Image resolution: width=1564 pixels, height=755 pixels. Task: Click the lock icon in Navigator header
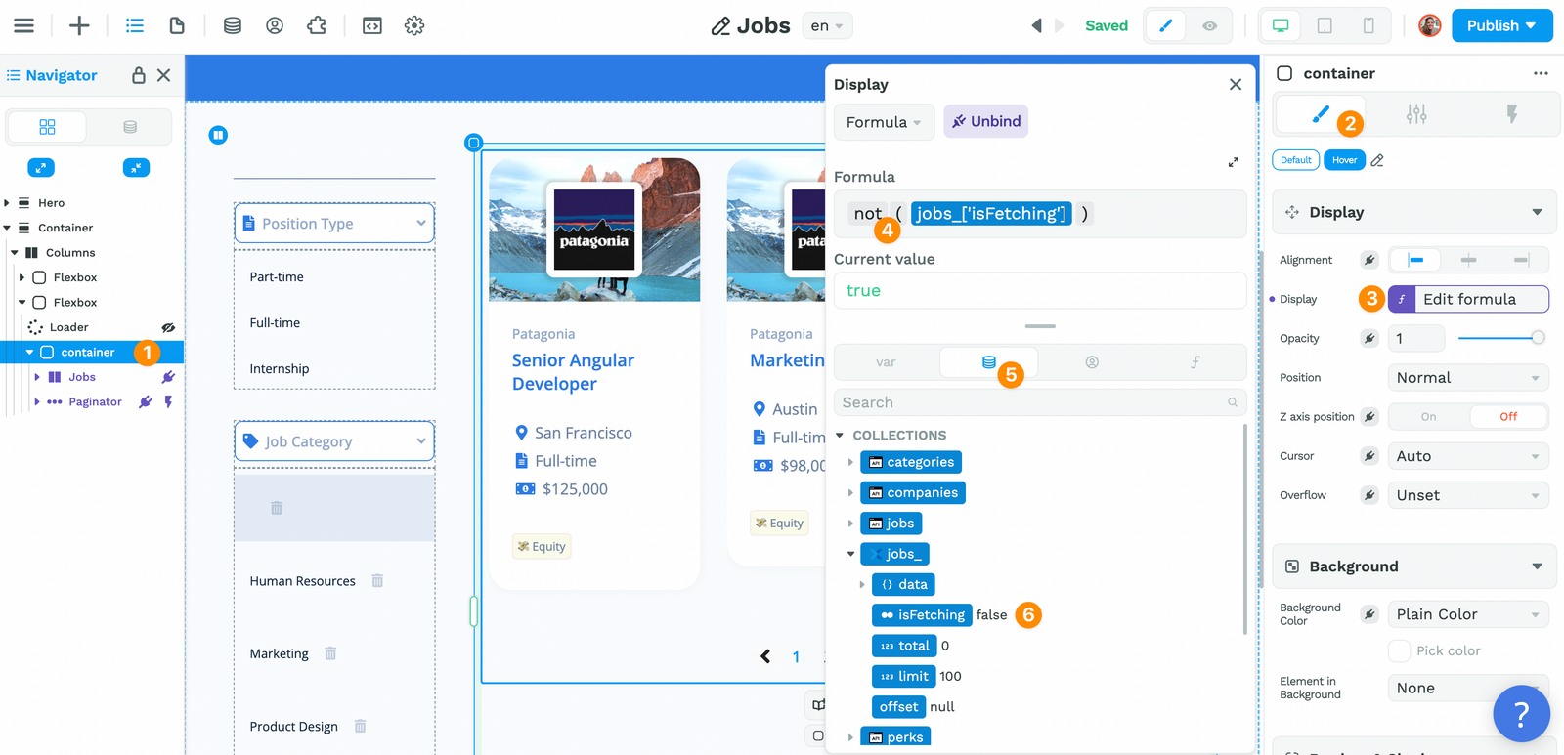139,75
